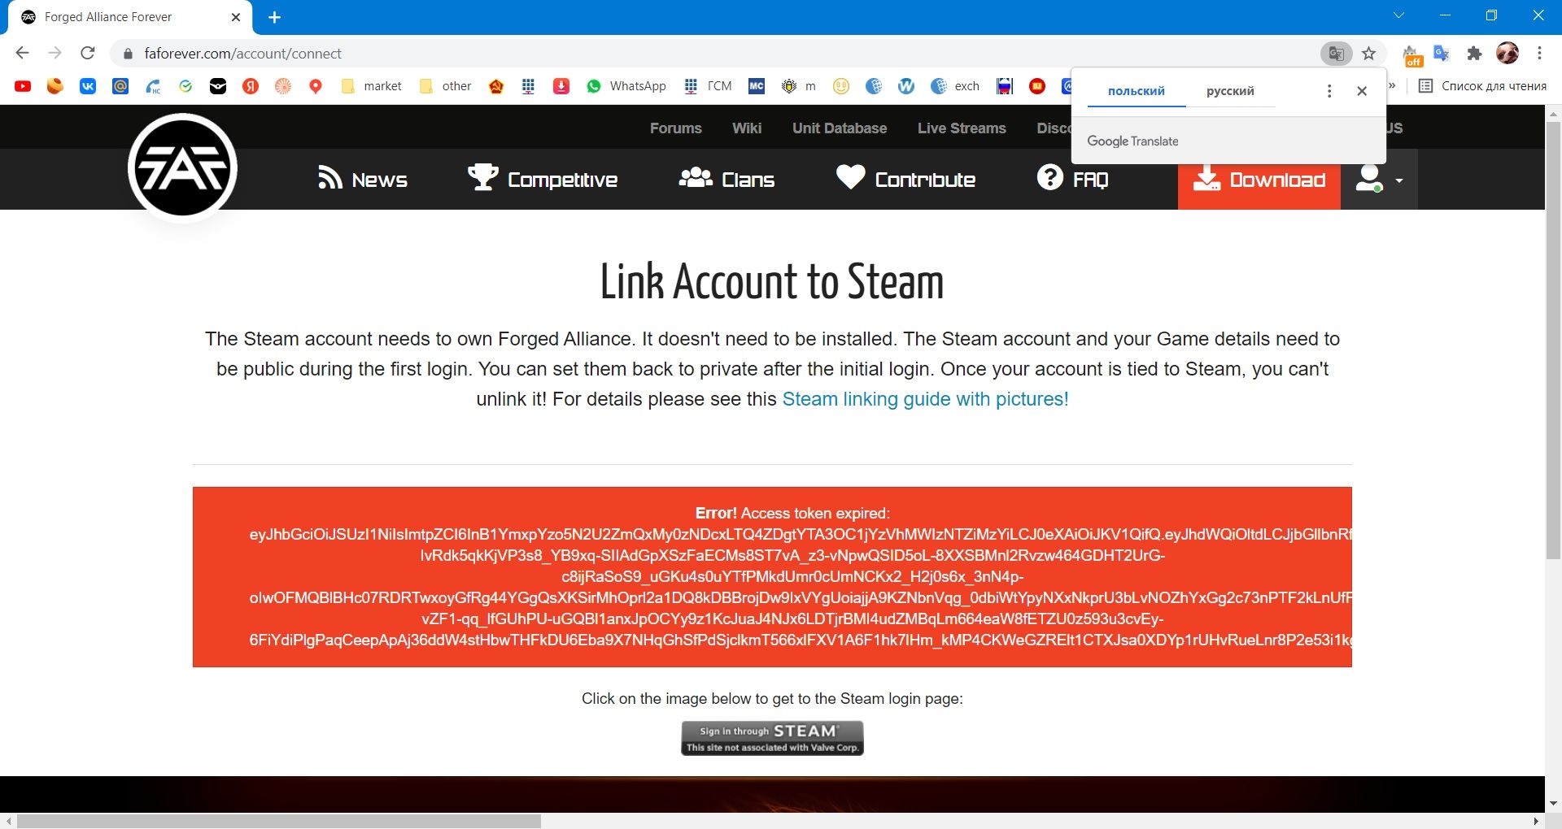
Task: Open the Extensions puzzle piece menu
Action: coord(1474,54)
